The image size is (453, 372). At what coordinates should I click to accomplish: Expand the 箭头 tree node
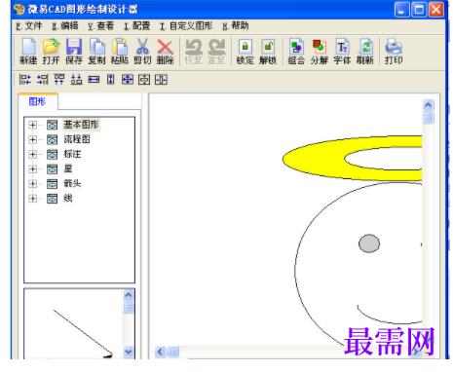[x=32, y=184]
